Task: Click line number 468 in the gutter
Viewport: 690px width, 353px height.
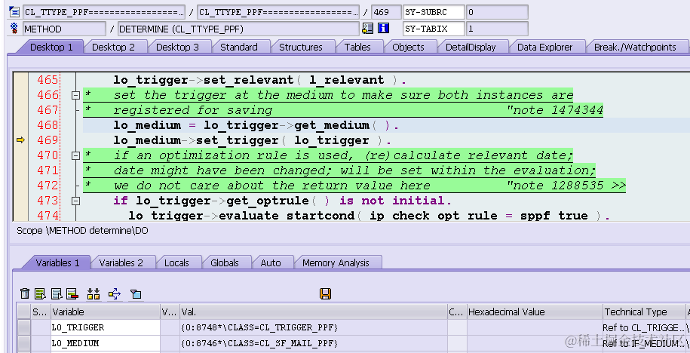Action: [48, 125]
